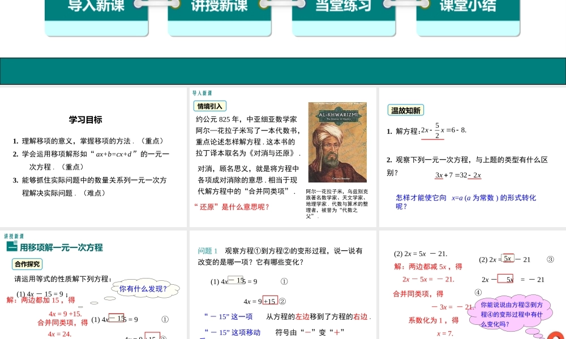Screen dimensions: 566x339
Task: Click the 讲授新课 small slide header label
Action: (14, 236)
